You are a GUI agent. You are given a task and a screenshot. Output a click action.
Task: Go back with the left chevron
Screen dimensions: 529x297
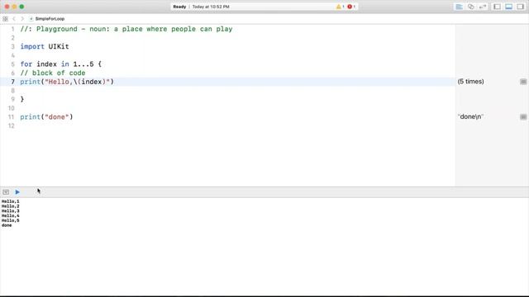[14, 19]
